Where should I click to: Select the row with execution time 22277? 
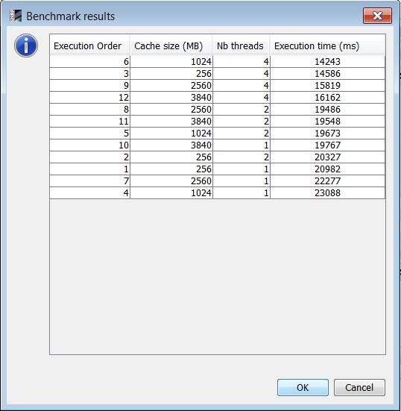pyautogui.click(x=218, y=181)
